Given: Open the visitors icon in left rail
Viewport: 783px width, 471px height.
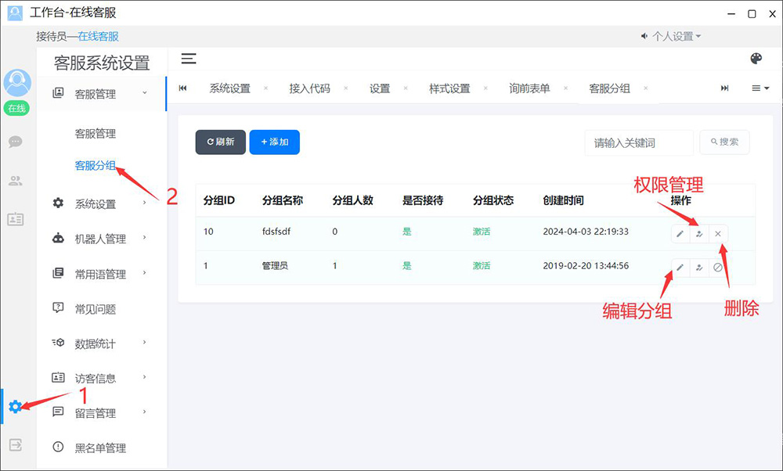Looking at the screenshot, I should [15, 181].
